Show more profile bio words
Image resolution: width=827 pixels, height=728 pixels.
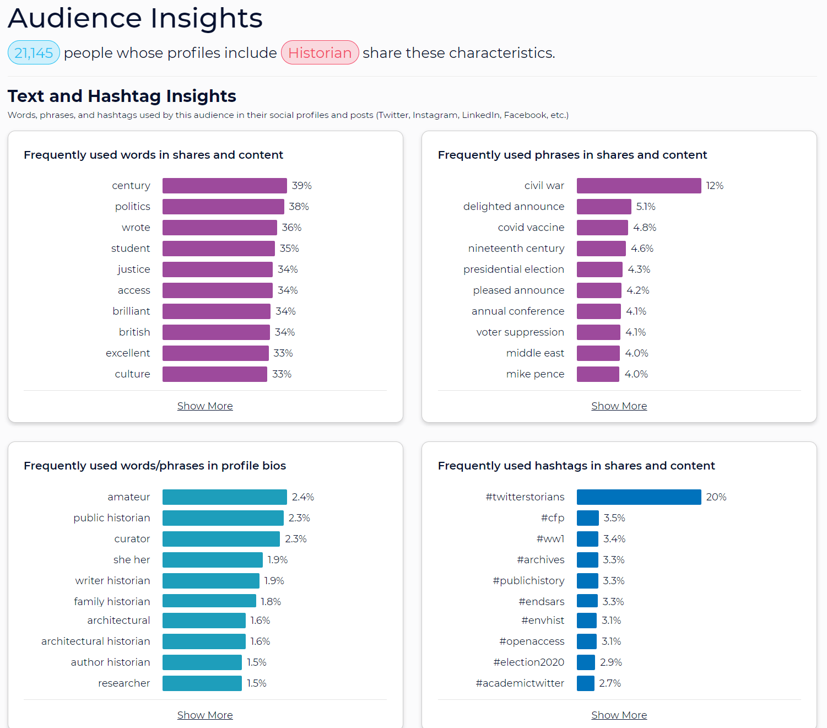click(x=205, y=715)
